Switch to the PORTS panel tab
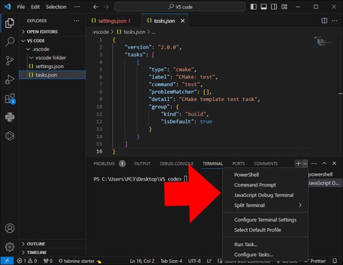Image resolution: width=343 pixels, height=265 pixels. point(239,164)
